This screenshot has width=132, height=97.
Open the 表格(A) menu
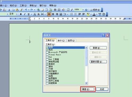[33, 6]
